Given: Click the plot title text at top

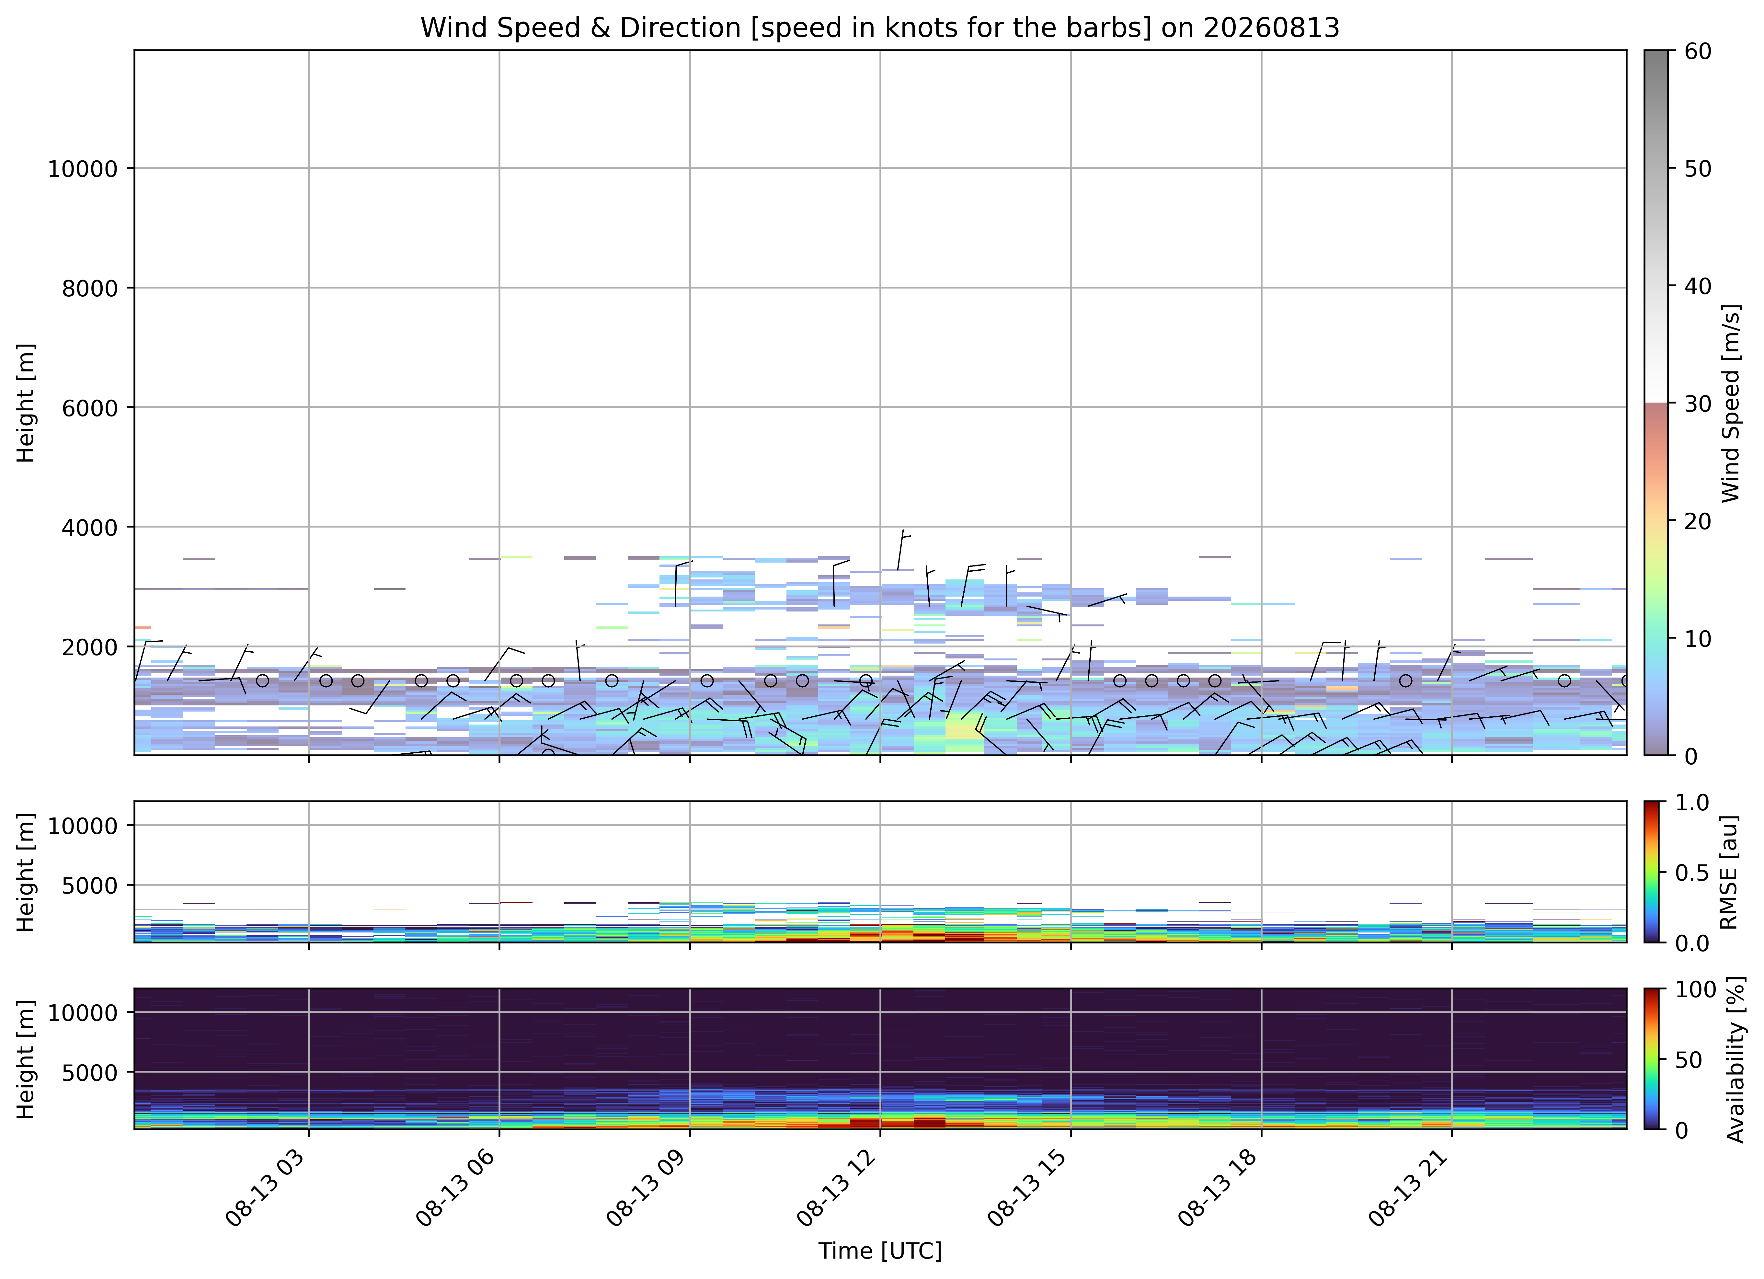Looking at the screenshot, I should click(x=880, y=27).
